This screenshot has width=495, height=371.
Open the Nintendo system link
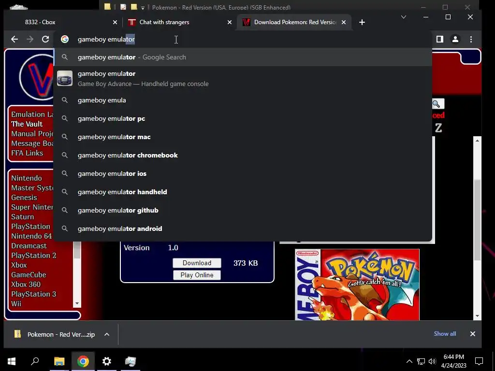[27, 178]
